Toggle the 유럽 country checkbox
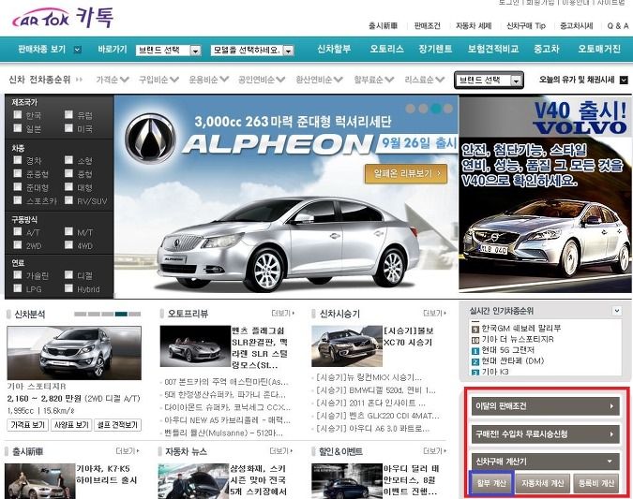The width and height of the screenshot is (633, 499). 68,114
